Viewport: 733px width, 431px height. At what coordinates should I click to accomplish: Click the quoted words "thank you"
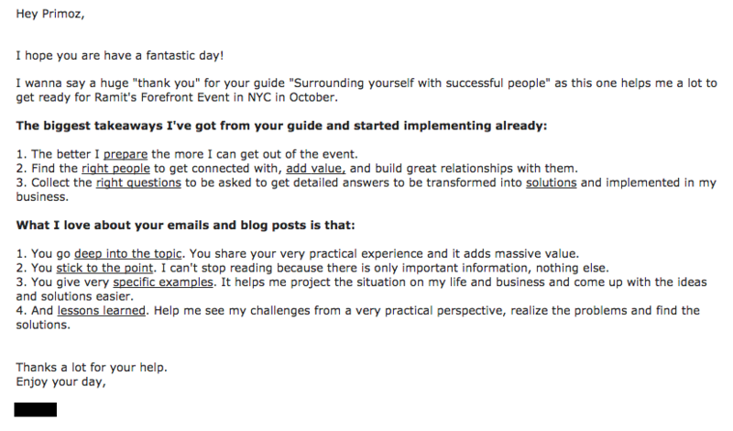tap(167, 83)
